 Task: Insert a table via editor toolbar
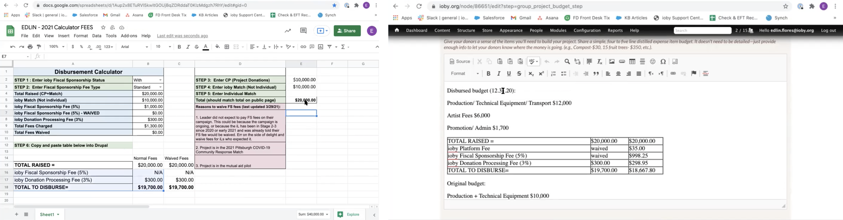coord(632,61)
